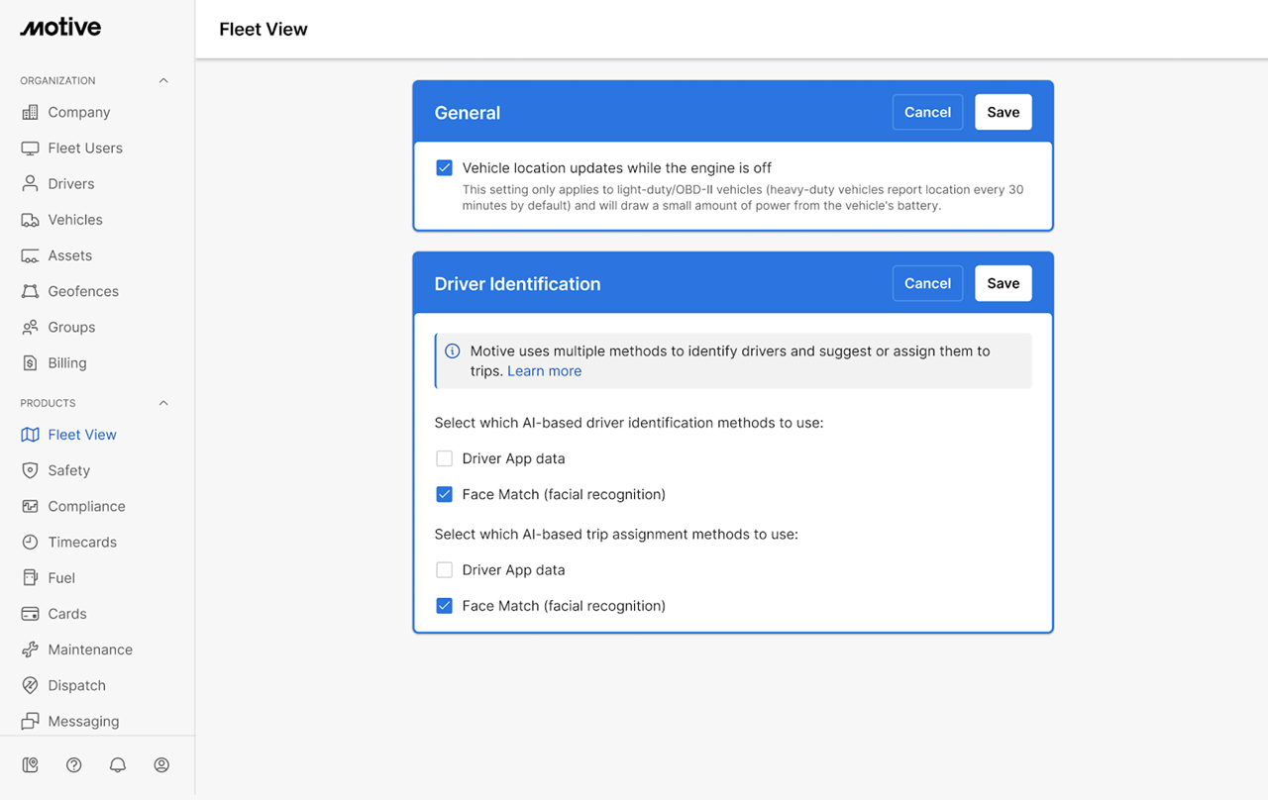Image resolution: width=1268 pixels, height=800 pixels.
Task: Open the Maintenance section
Action: 89,649
